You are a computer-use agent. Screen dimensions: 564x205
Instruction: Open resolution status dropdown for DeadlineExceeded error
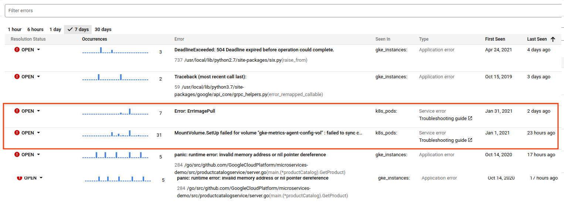coord(38,50)
